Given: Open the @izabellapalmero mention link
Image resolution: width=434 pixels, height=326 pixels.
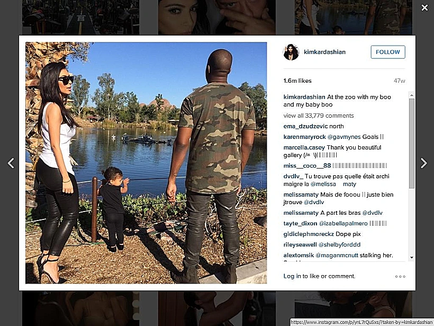Looking at the screenshot, I should pyautogui.click(x=343, y=224).
